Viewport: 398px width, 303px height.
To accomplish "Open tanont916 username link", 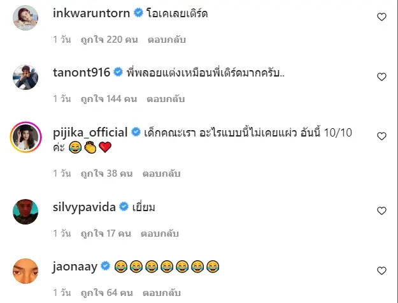I will (x=82, y=73).
